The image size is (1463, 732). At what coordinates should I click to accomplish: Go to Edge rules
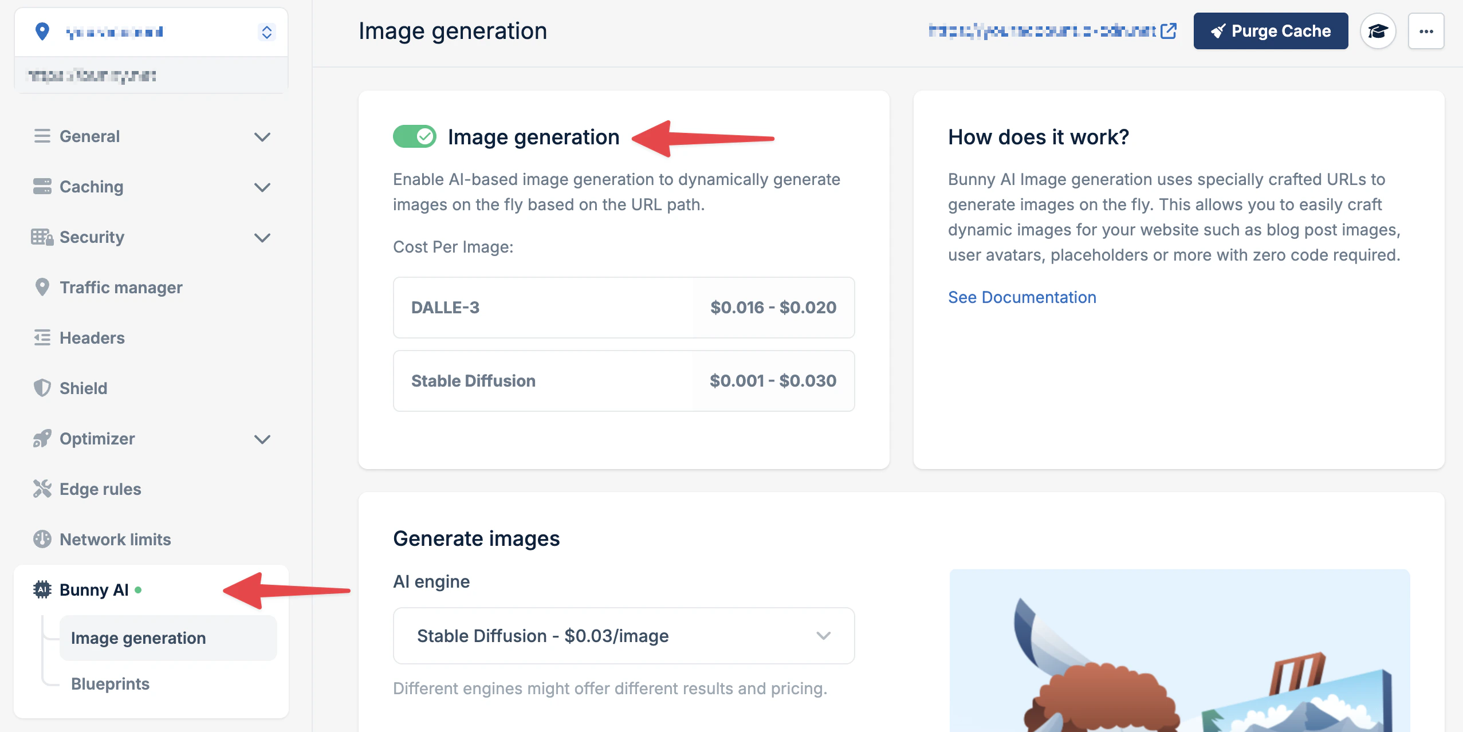click(x=151, y=489)
